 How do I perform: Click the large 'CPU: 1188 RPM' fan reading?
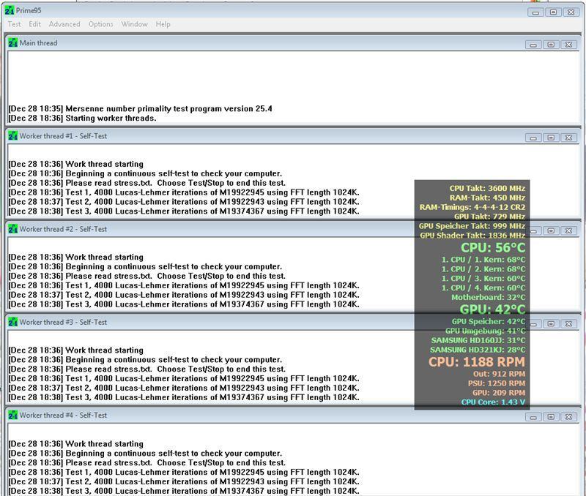[x=477, y=362]
